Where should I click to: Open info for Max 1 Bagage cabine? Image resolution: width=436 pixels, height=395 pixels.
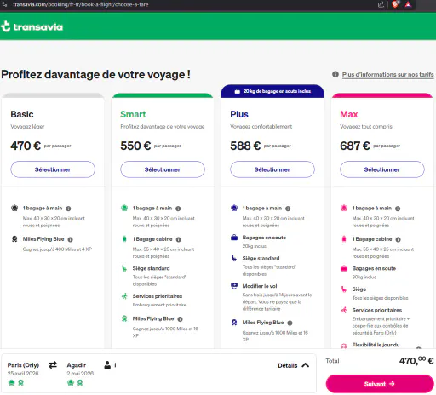pyautogui.click(x=399, y=239)
